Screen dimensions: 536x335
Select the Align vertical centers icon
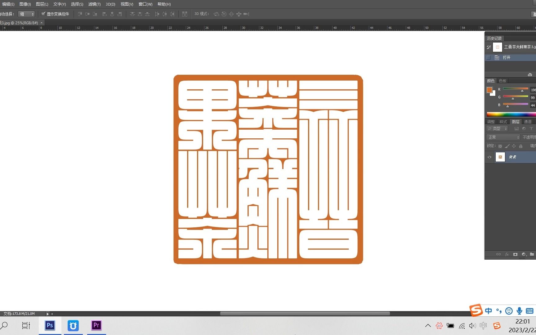87,14
